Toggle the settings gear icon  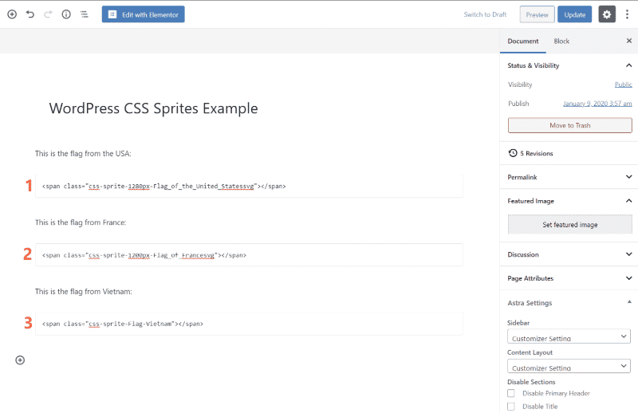tap(607, 14)
